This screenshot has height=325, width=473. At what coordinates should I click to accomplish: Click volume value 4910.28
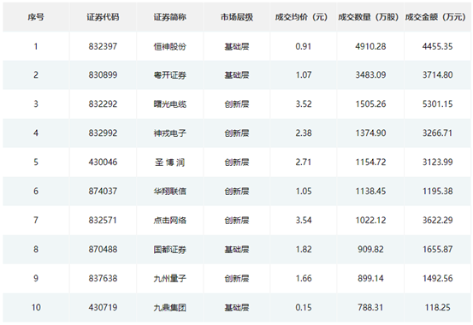[370, 46]
